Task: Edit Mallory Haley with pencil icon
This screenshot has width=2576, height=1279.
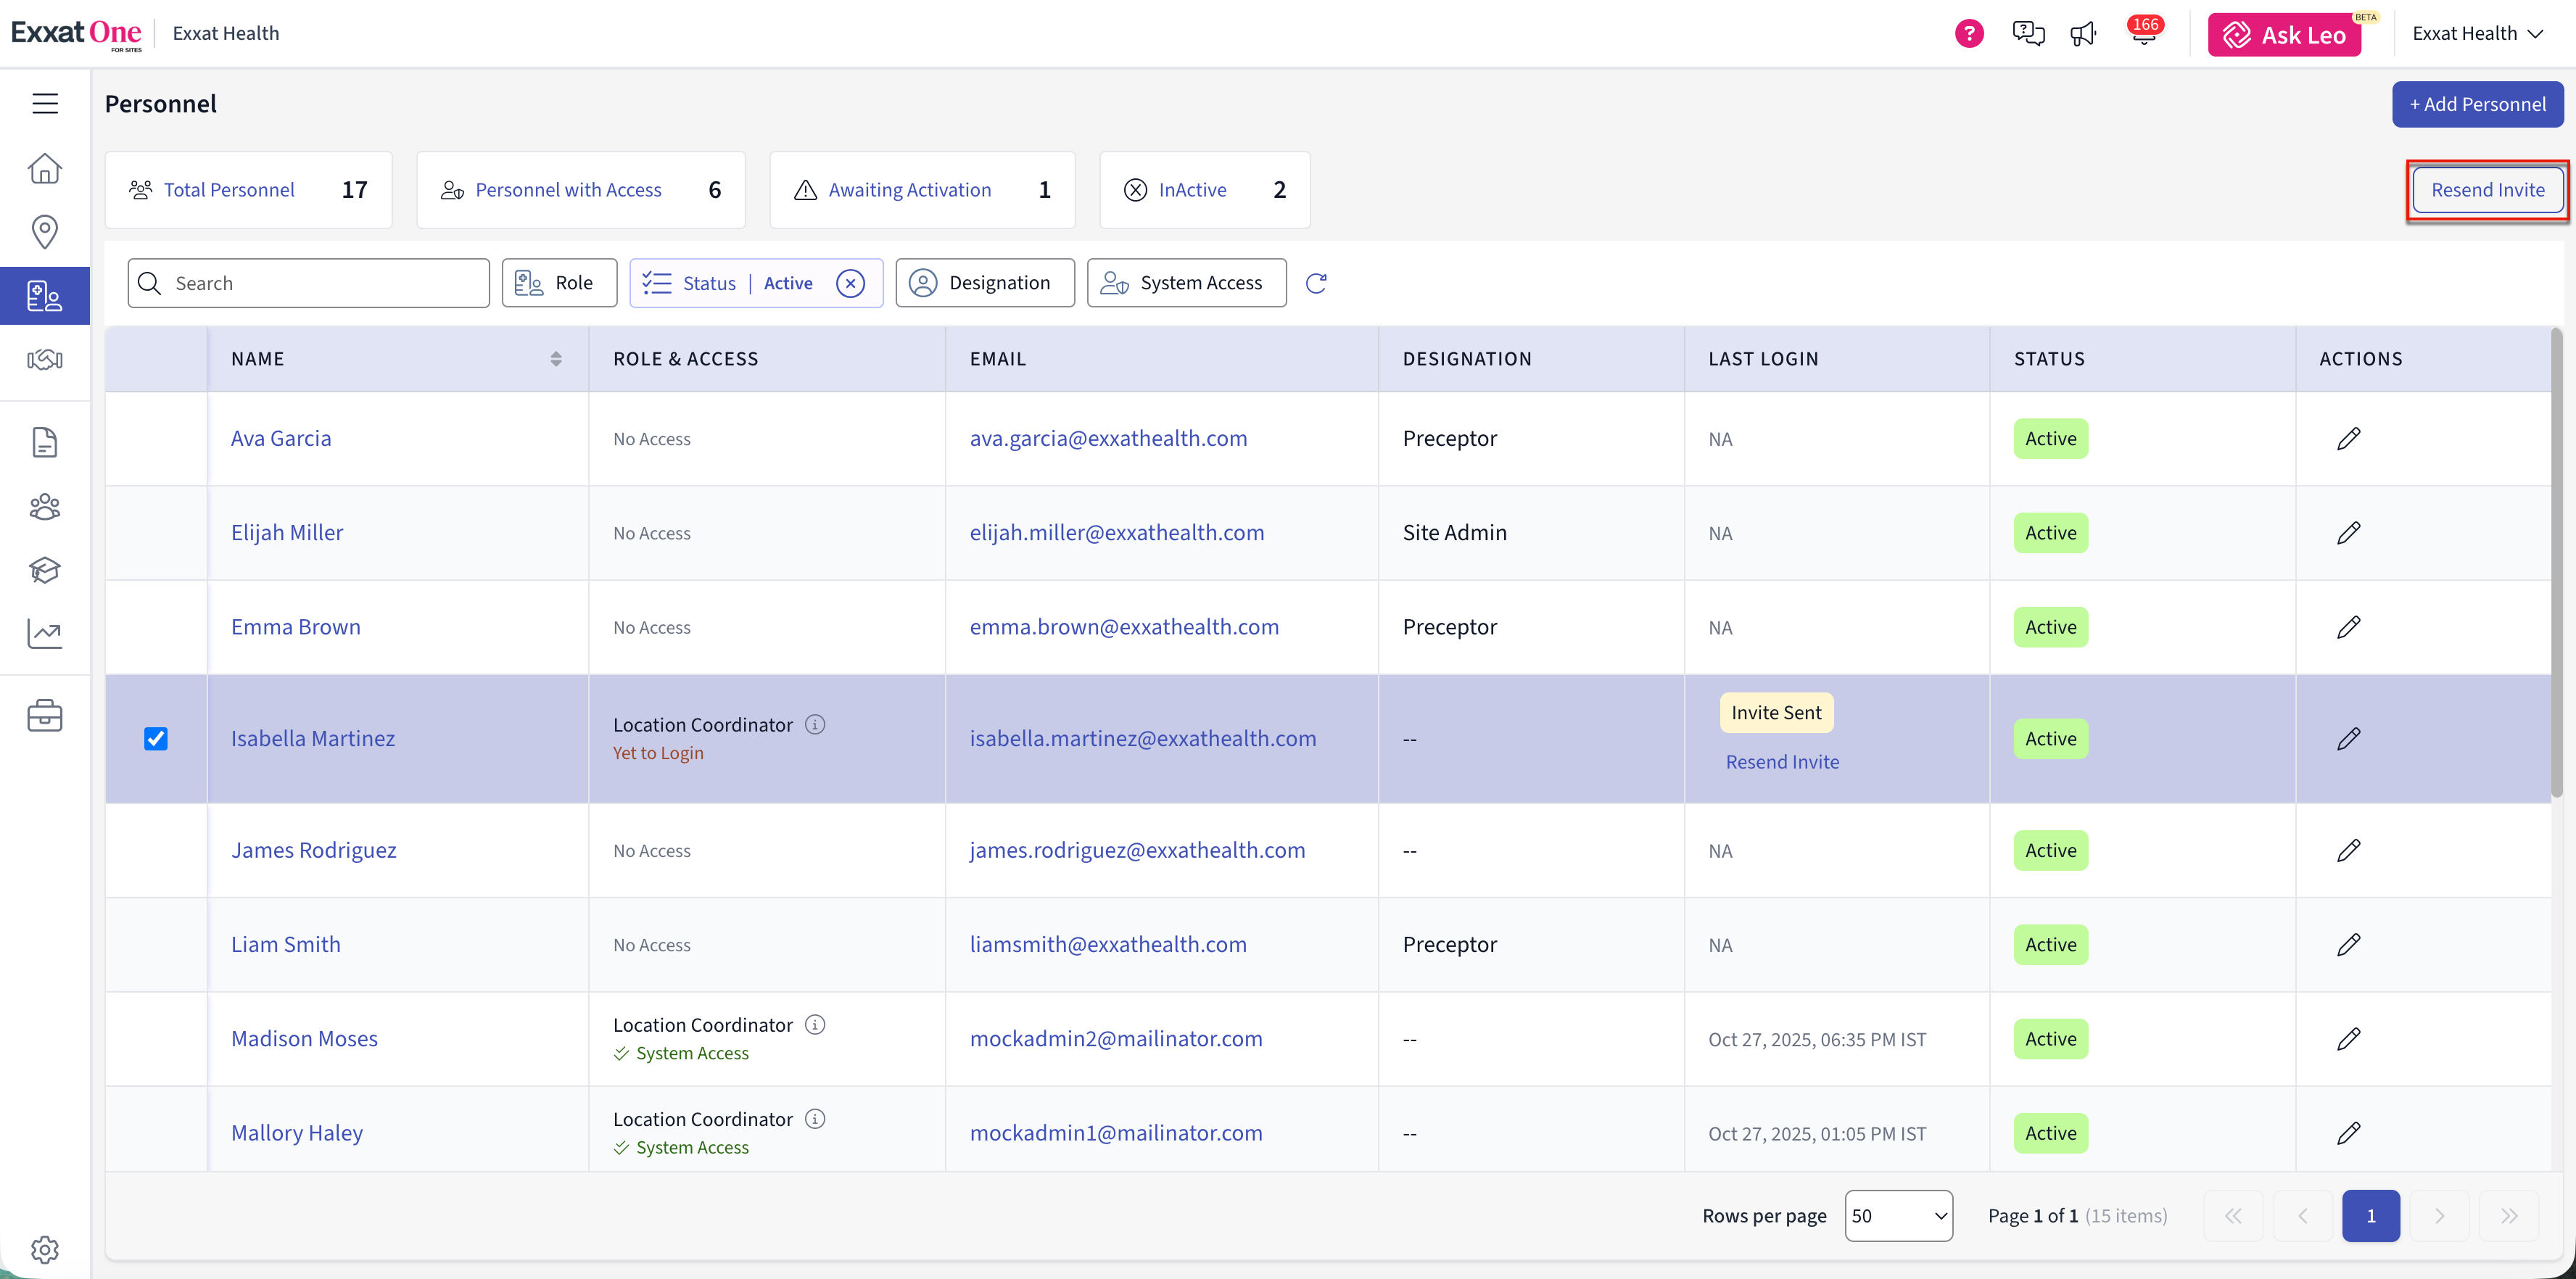Action: (x=2349, y=1133)
